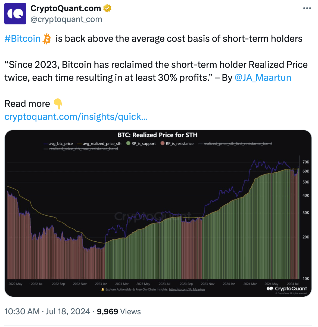Screen dimensions: 318x327
Task: Click the @JA_Maartun mention
Action: (x=263, y=78)
